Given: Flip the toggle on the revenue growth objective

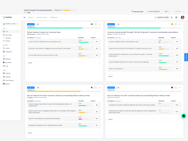Looking at the screenshot, I should tap(176, 24).
